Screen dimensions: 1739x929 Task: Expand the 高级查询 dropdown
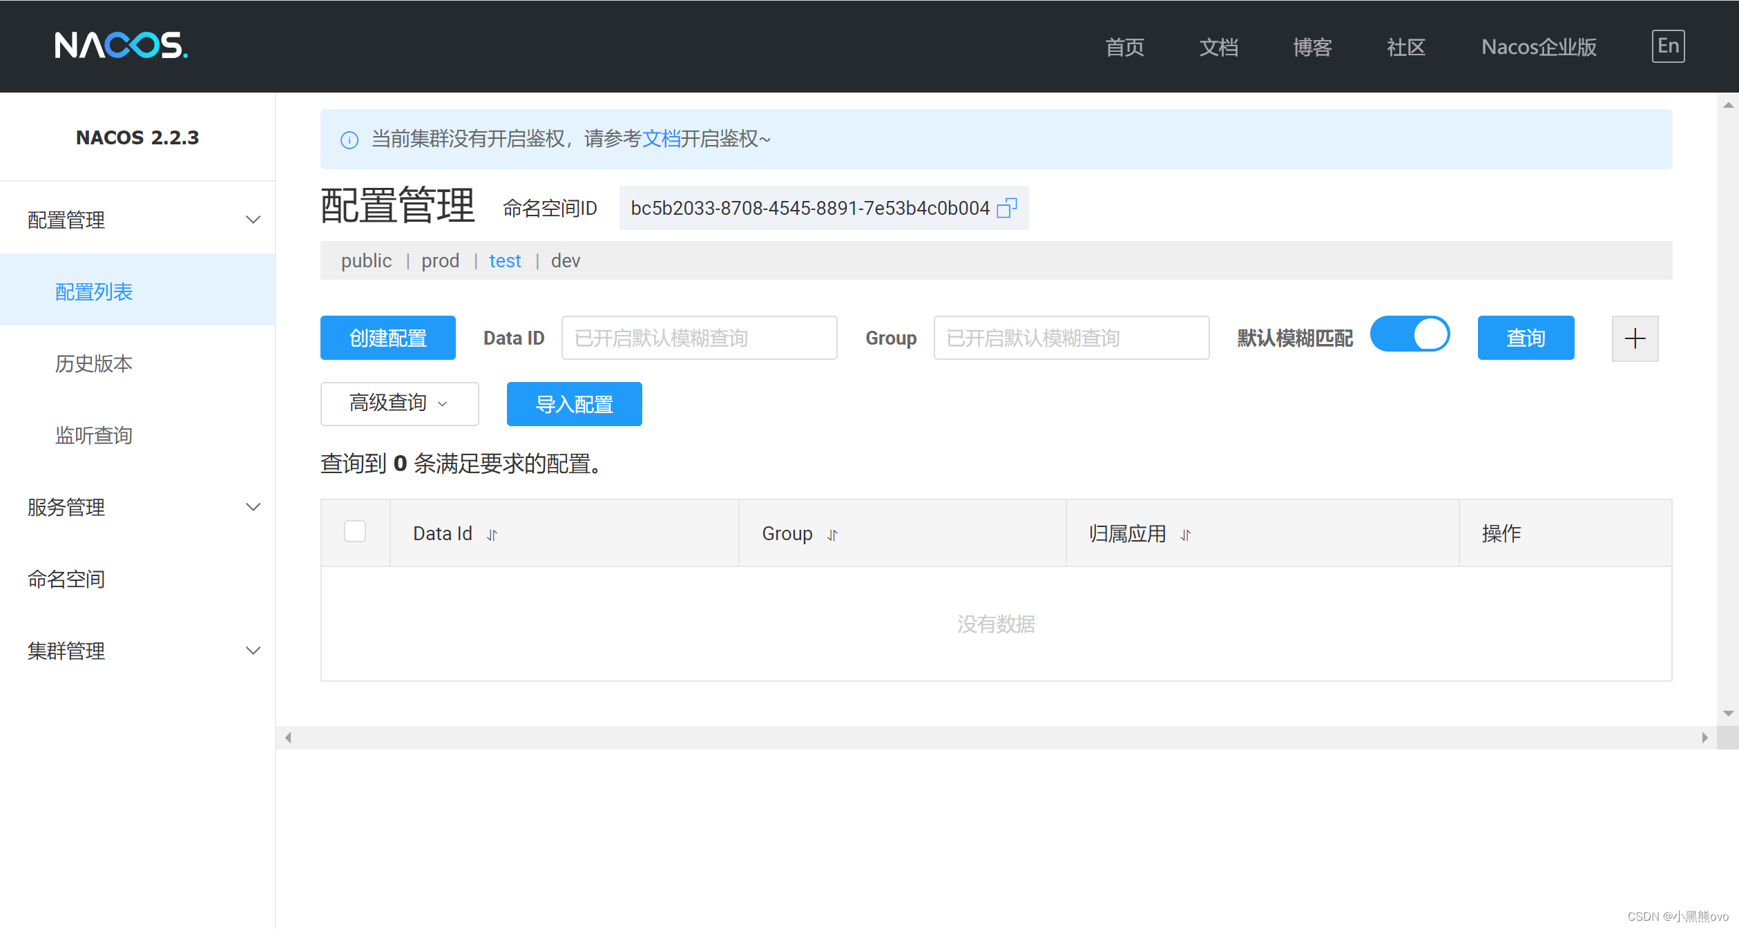point(399,403)
